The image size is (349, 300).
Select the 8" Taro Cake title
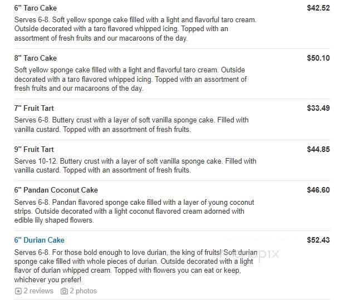(35, 58)
